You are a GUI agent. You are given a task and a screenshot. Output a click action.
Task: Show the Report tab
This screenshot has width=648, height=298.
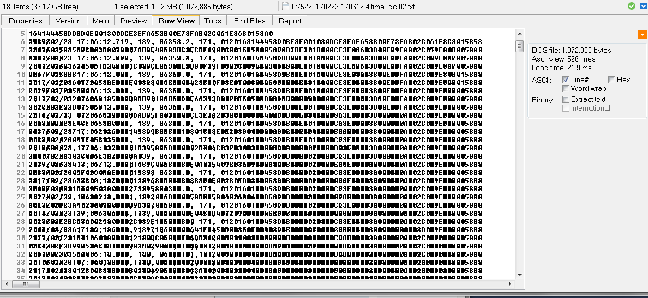coord(290,21)
